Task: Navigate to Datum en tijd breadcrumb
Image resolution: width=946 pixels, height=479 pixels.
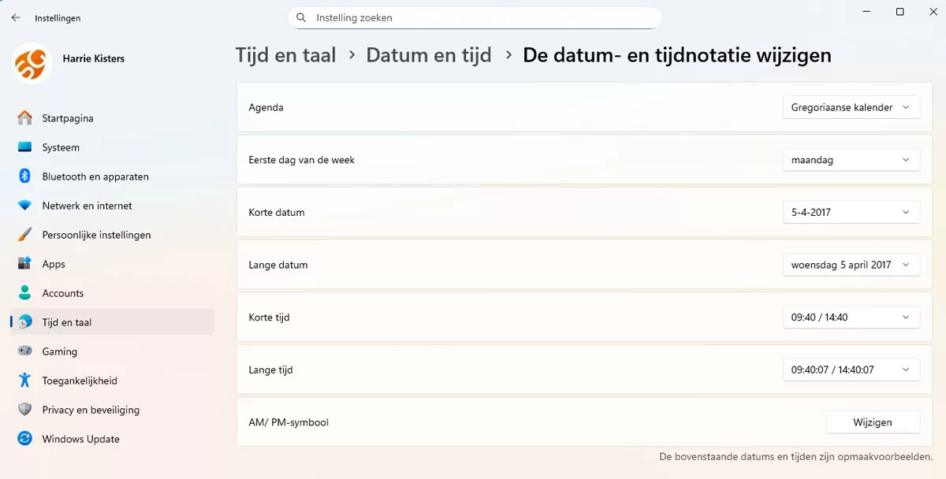Action: point(429,55)
